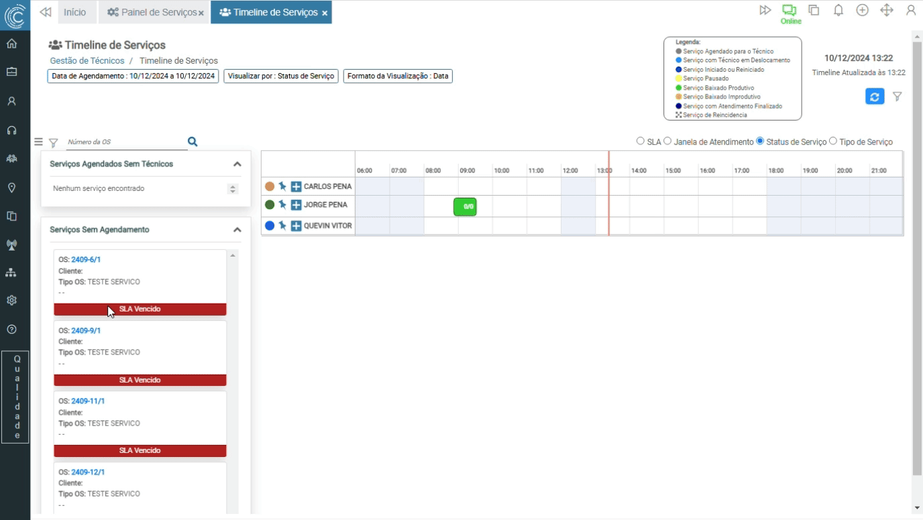Collapse the Serviços Sem Agendamento section
This screenshot has width=923, height=520.
tap(237, 230)
